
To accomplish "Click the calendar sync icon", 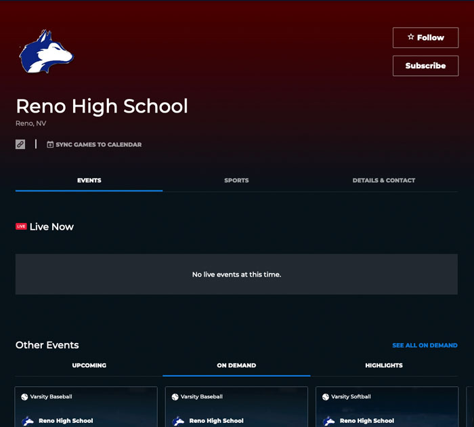I will [50, 144].
